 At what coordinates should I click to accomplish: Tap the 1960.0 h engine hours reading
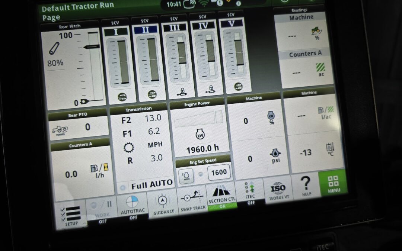point(202,149)
